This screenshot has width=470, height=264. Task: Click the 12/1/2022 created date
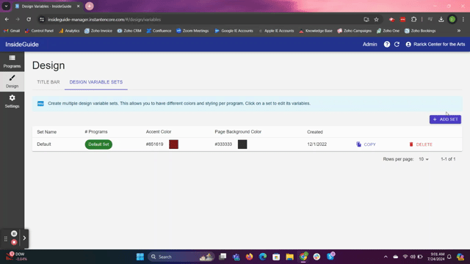(317, 144)
